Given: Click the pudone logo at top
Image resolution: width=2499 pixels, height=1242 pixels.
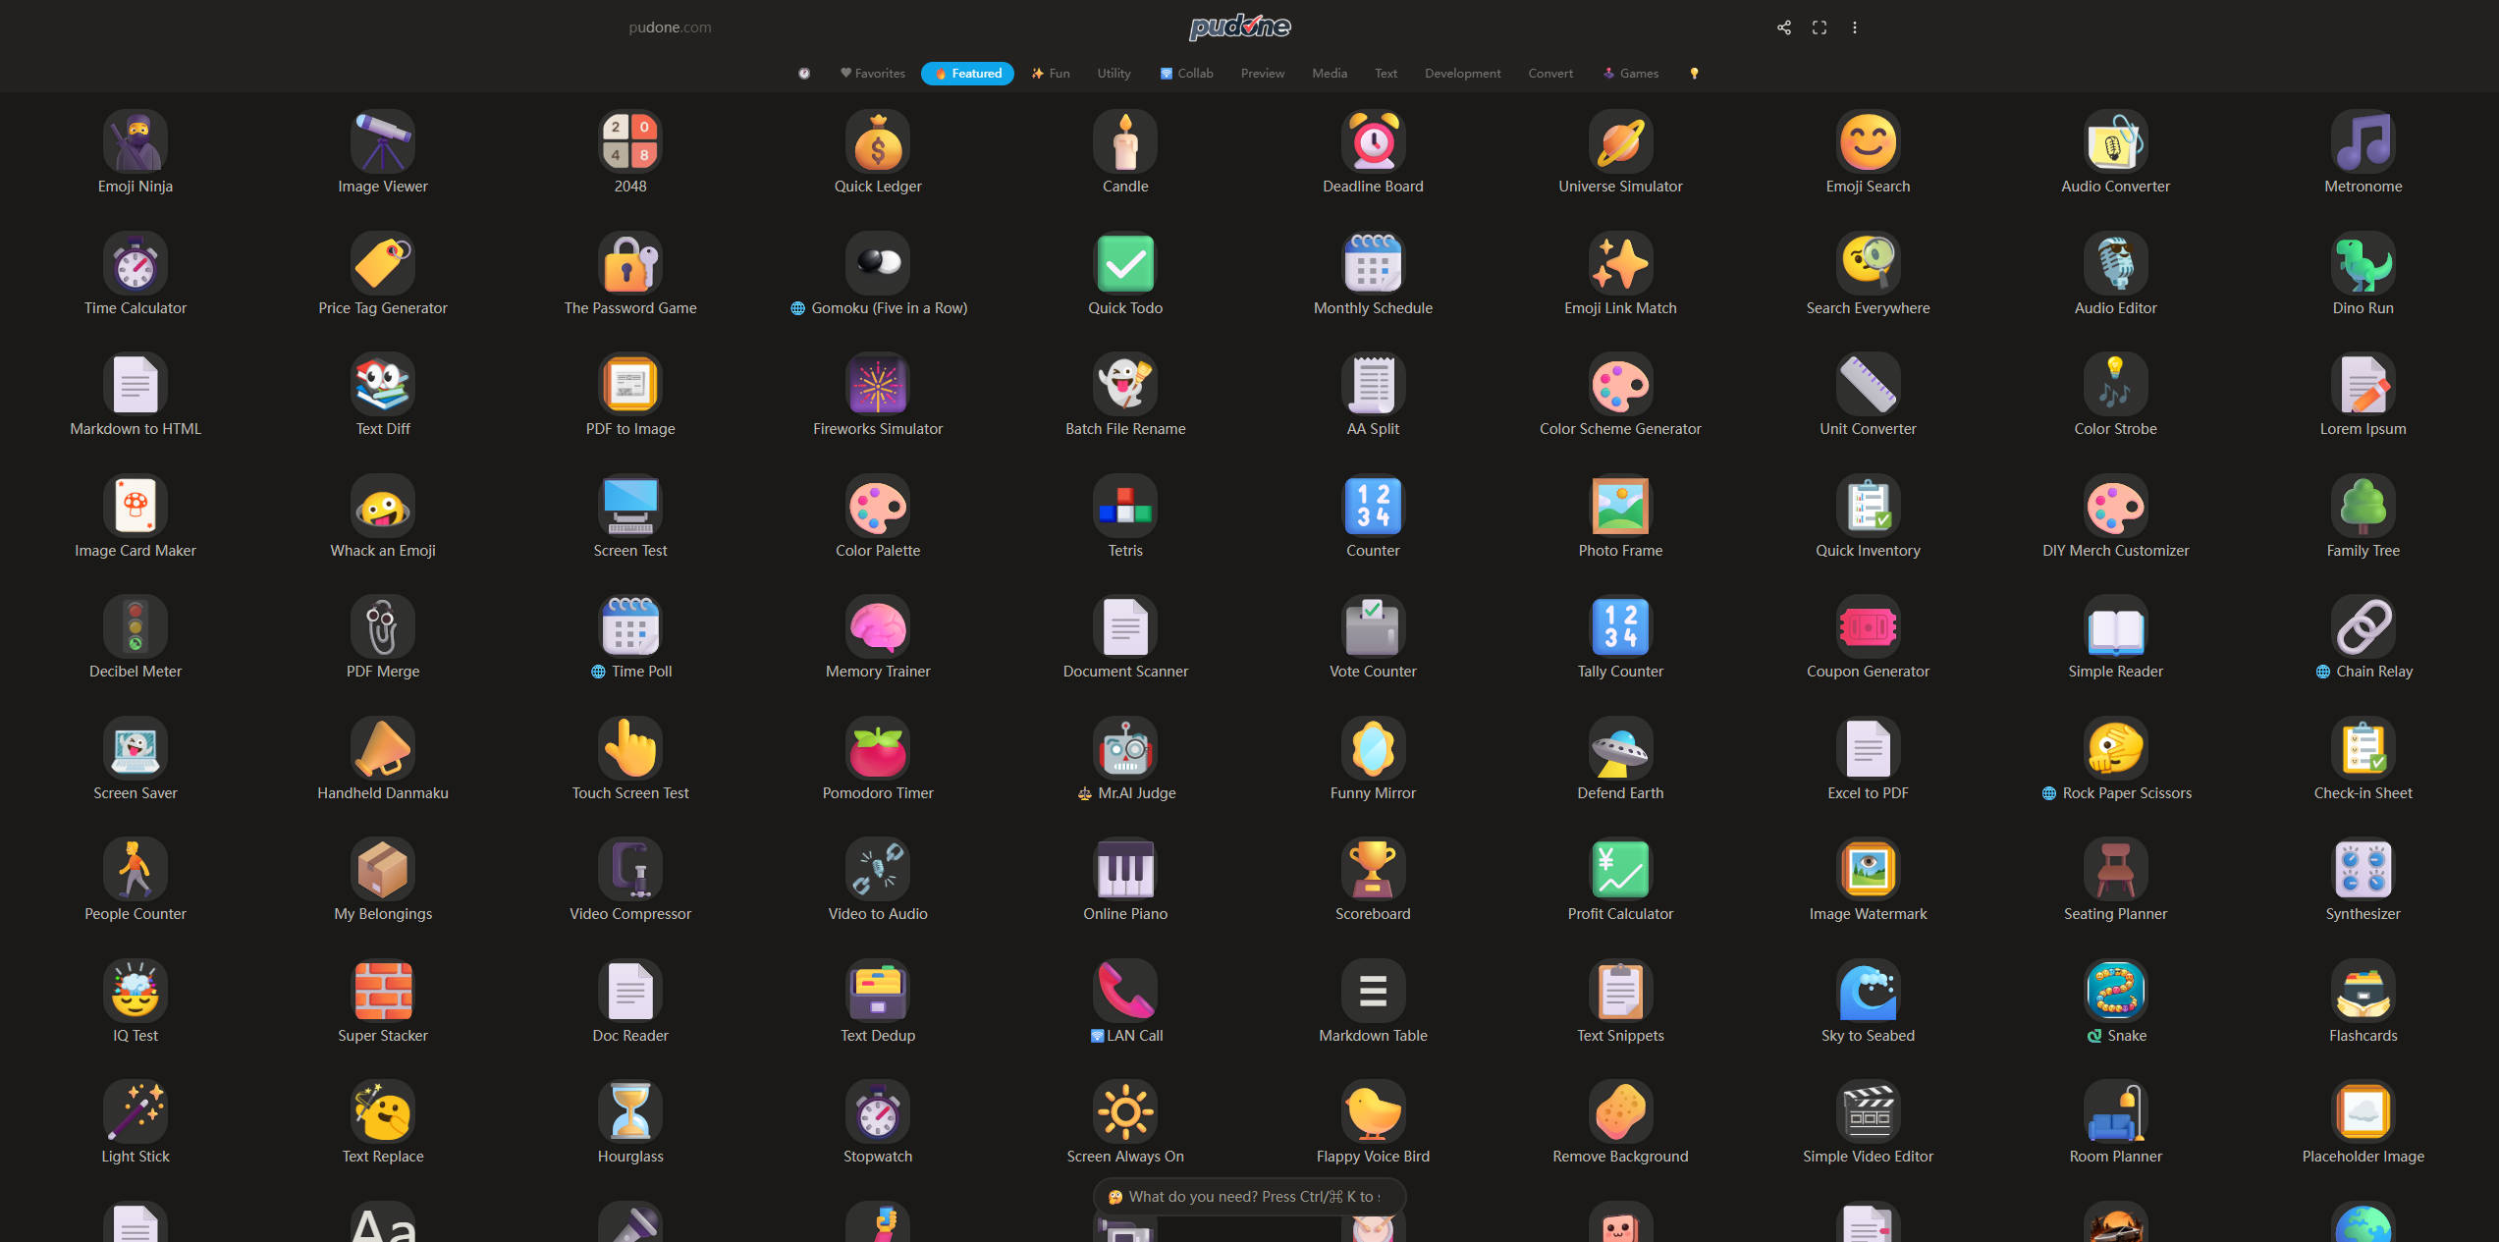Looking at the screenshot, I should (x=1240, y=27).
